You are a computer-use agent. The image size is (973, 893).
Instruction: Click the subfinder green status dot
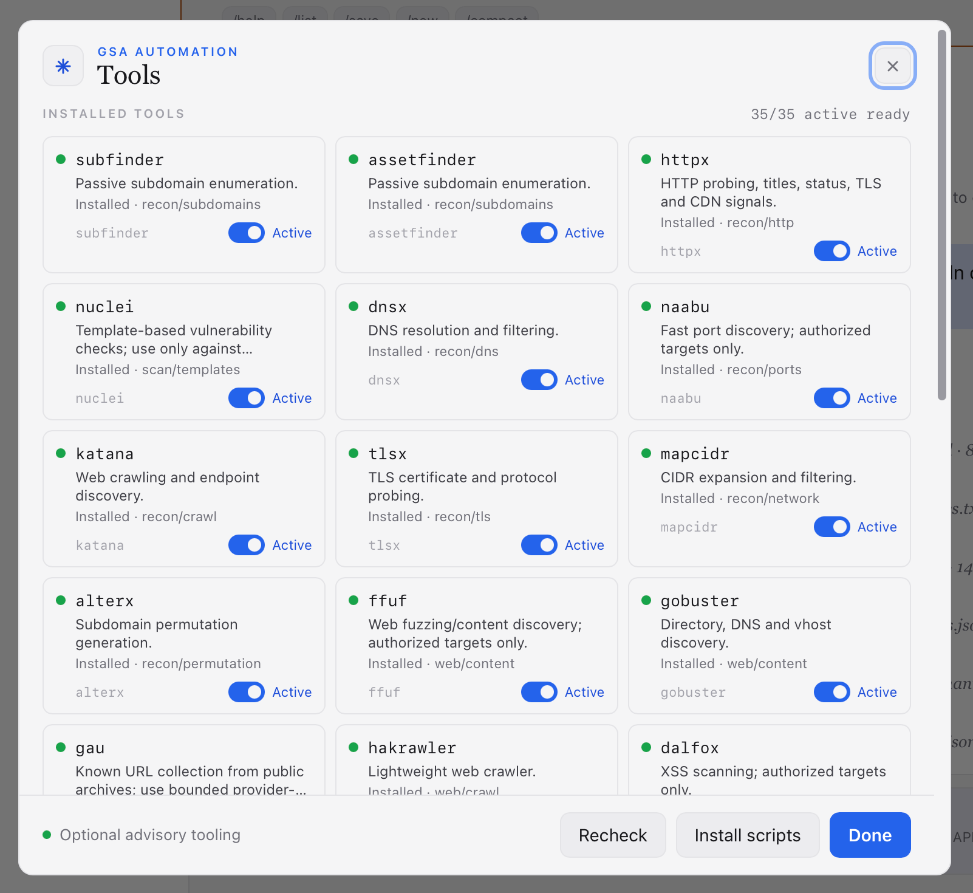[x=61, y=159]
